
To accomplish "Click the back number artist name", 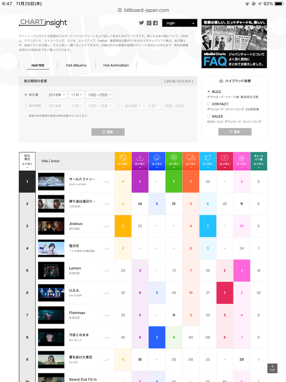I will click(x=77, y=184).
